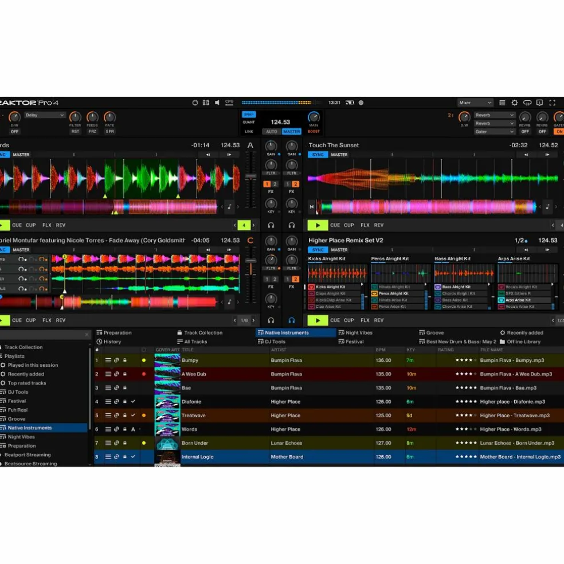This screenshot has height=564, width=564.
Task: Open the Night Vibes favorite tab
Action: click(x=355, y=332)
